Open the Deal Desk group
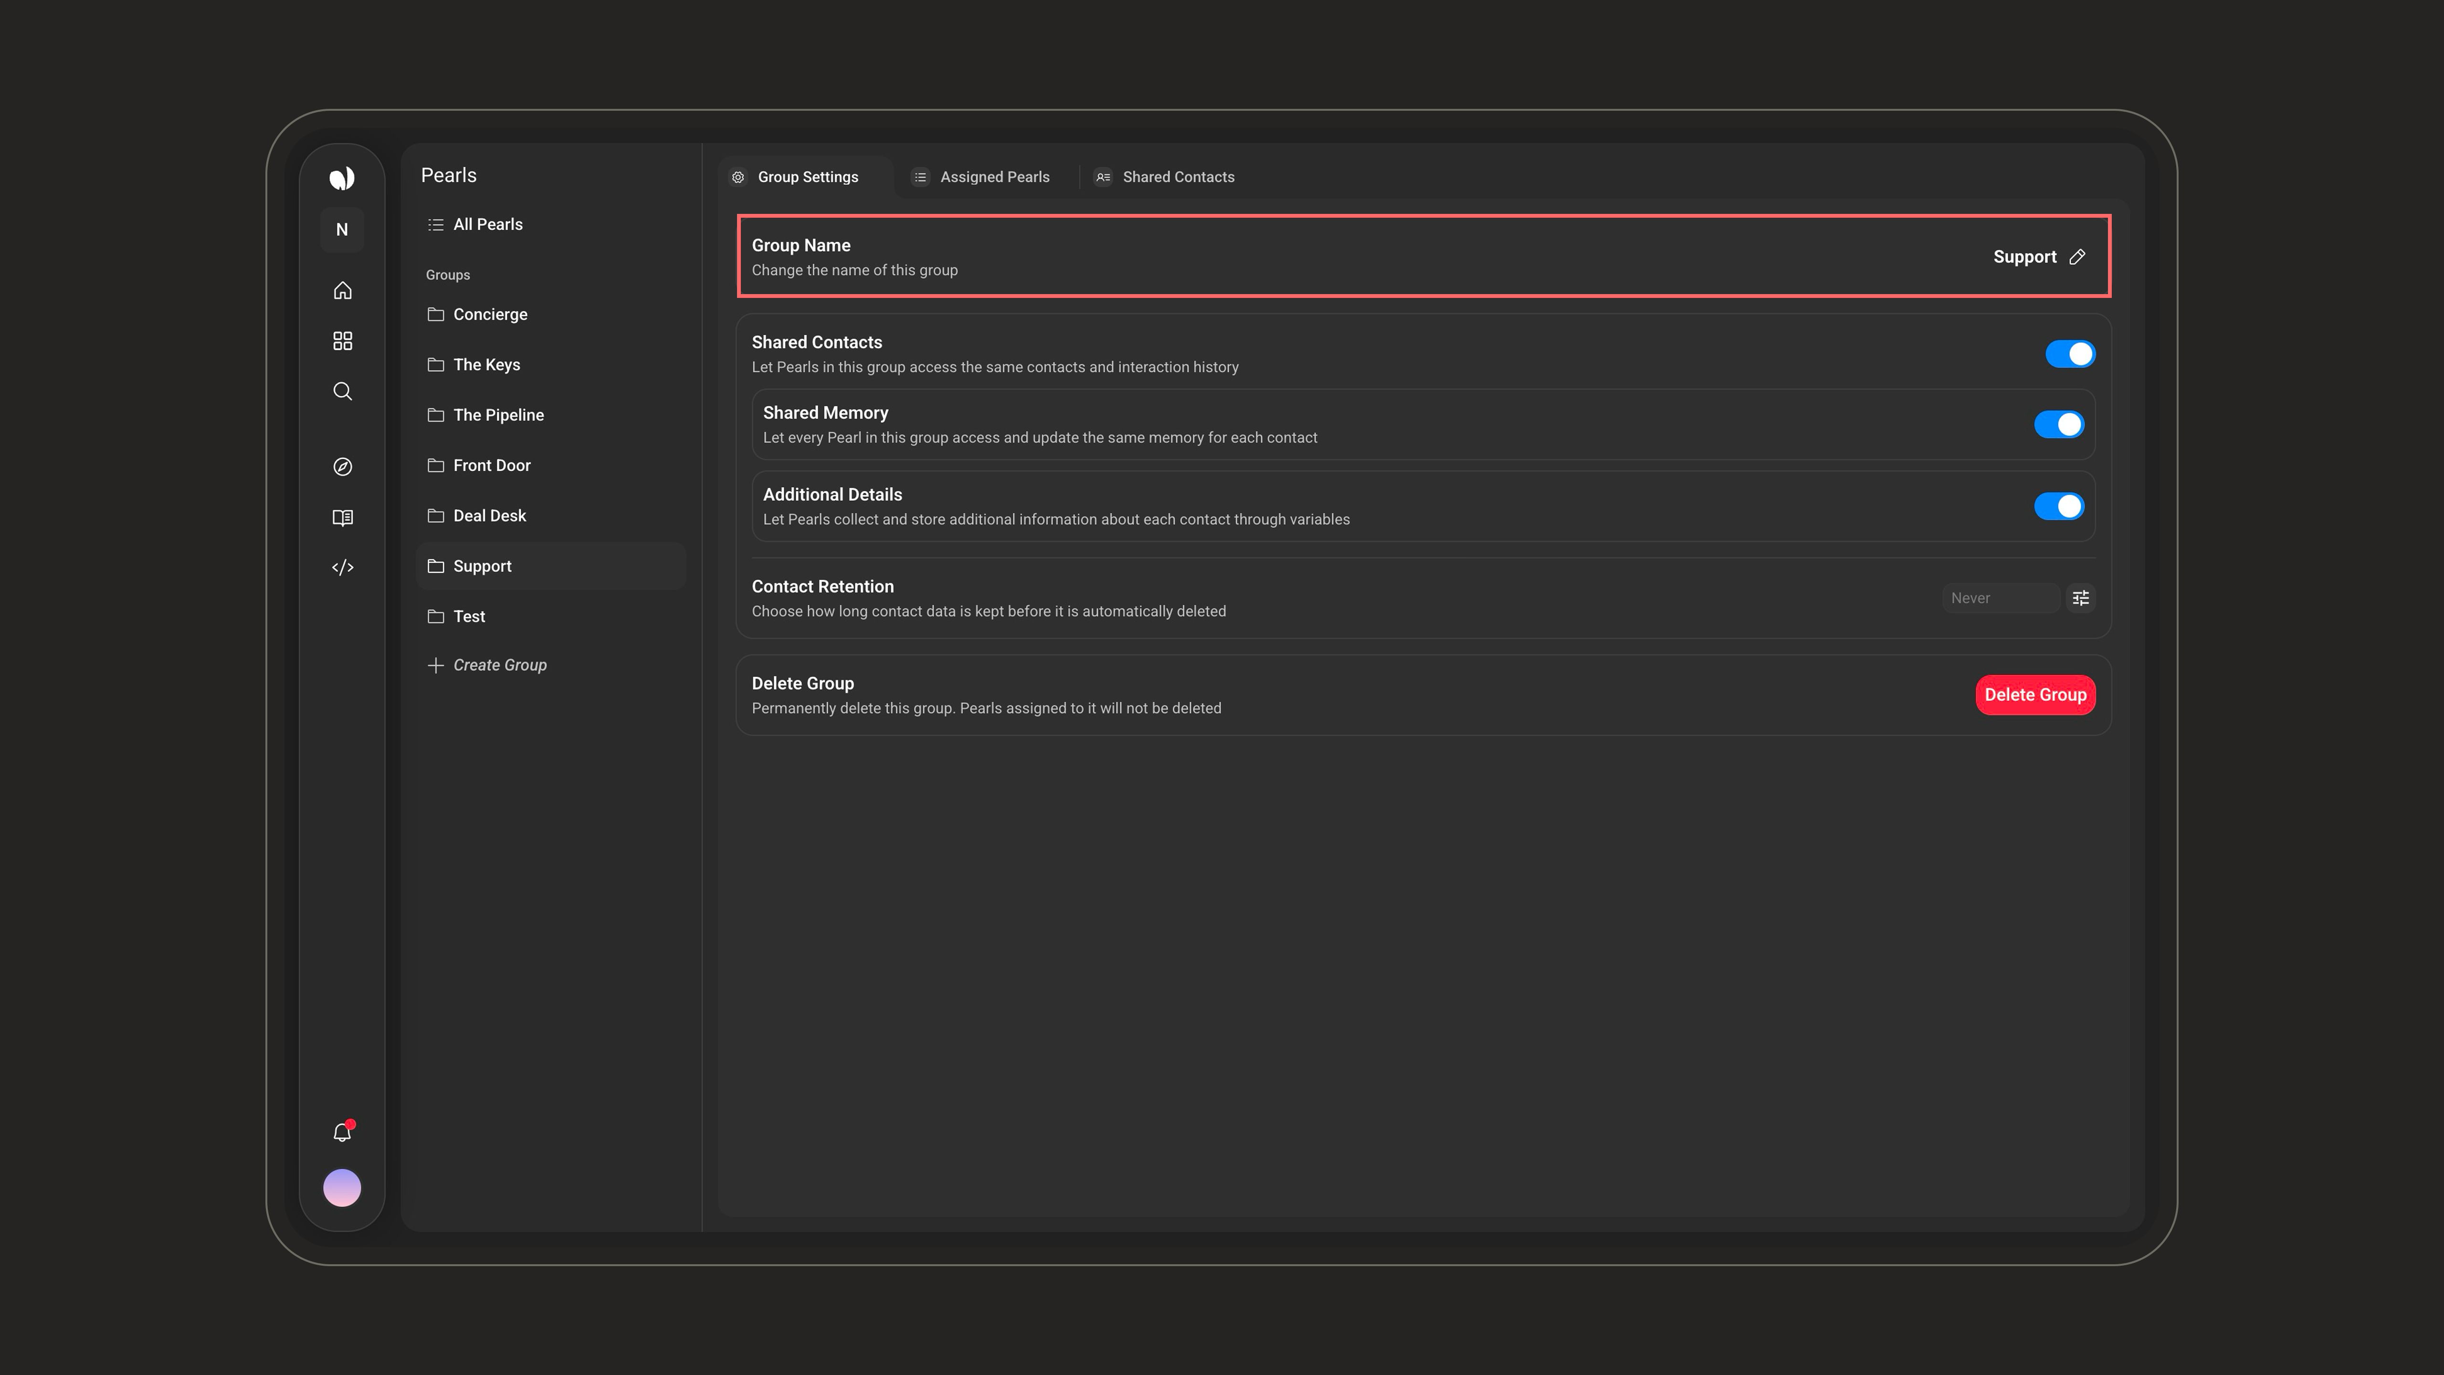 pyautogui.click(x=550, y=515)
